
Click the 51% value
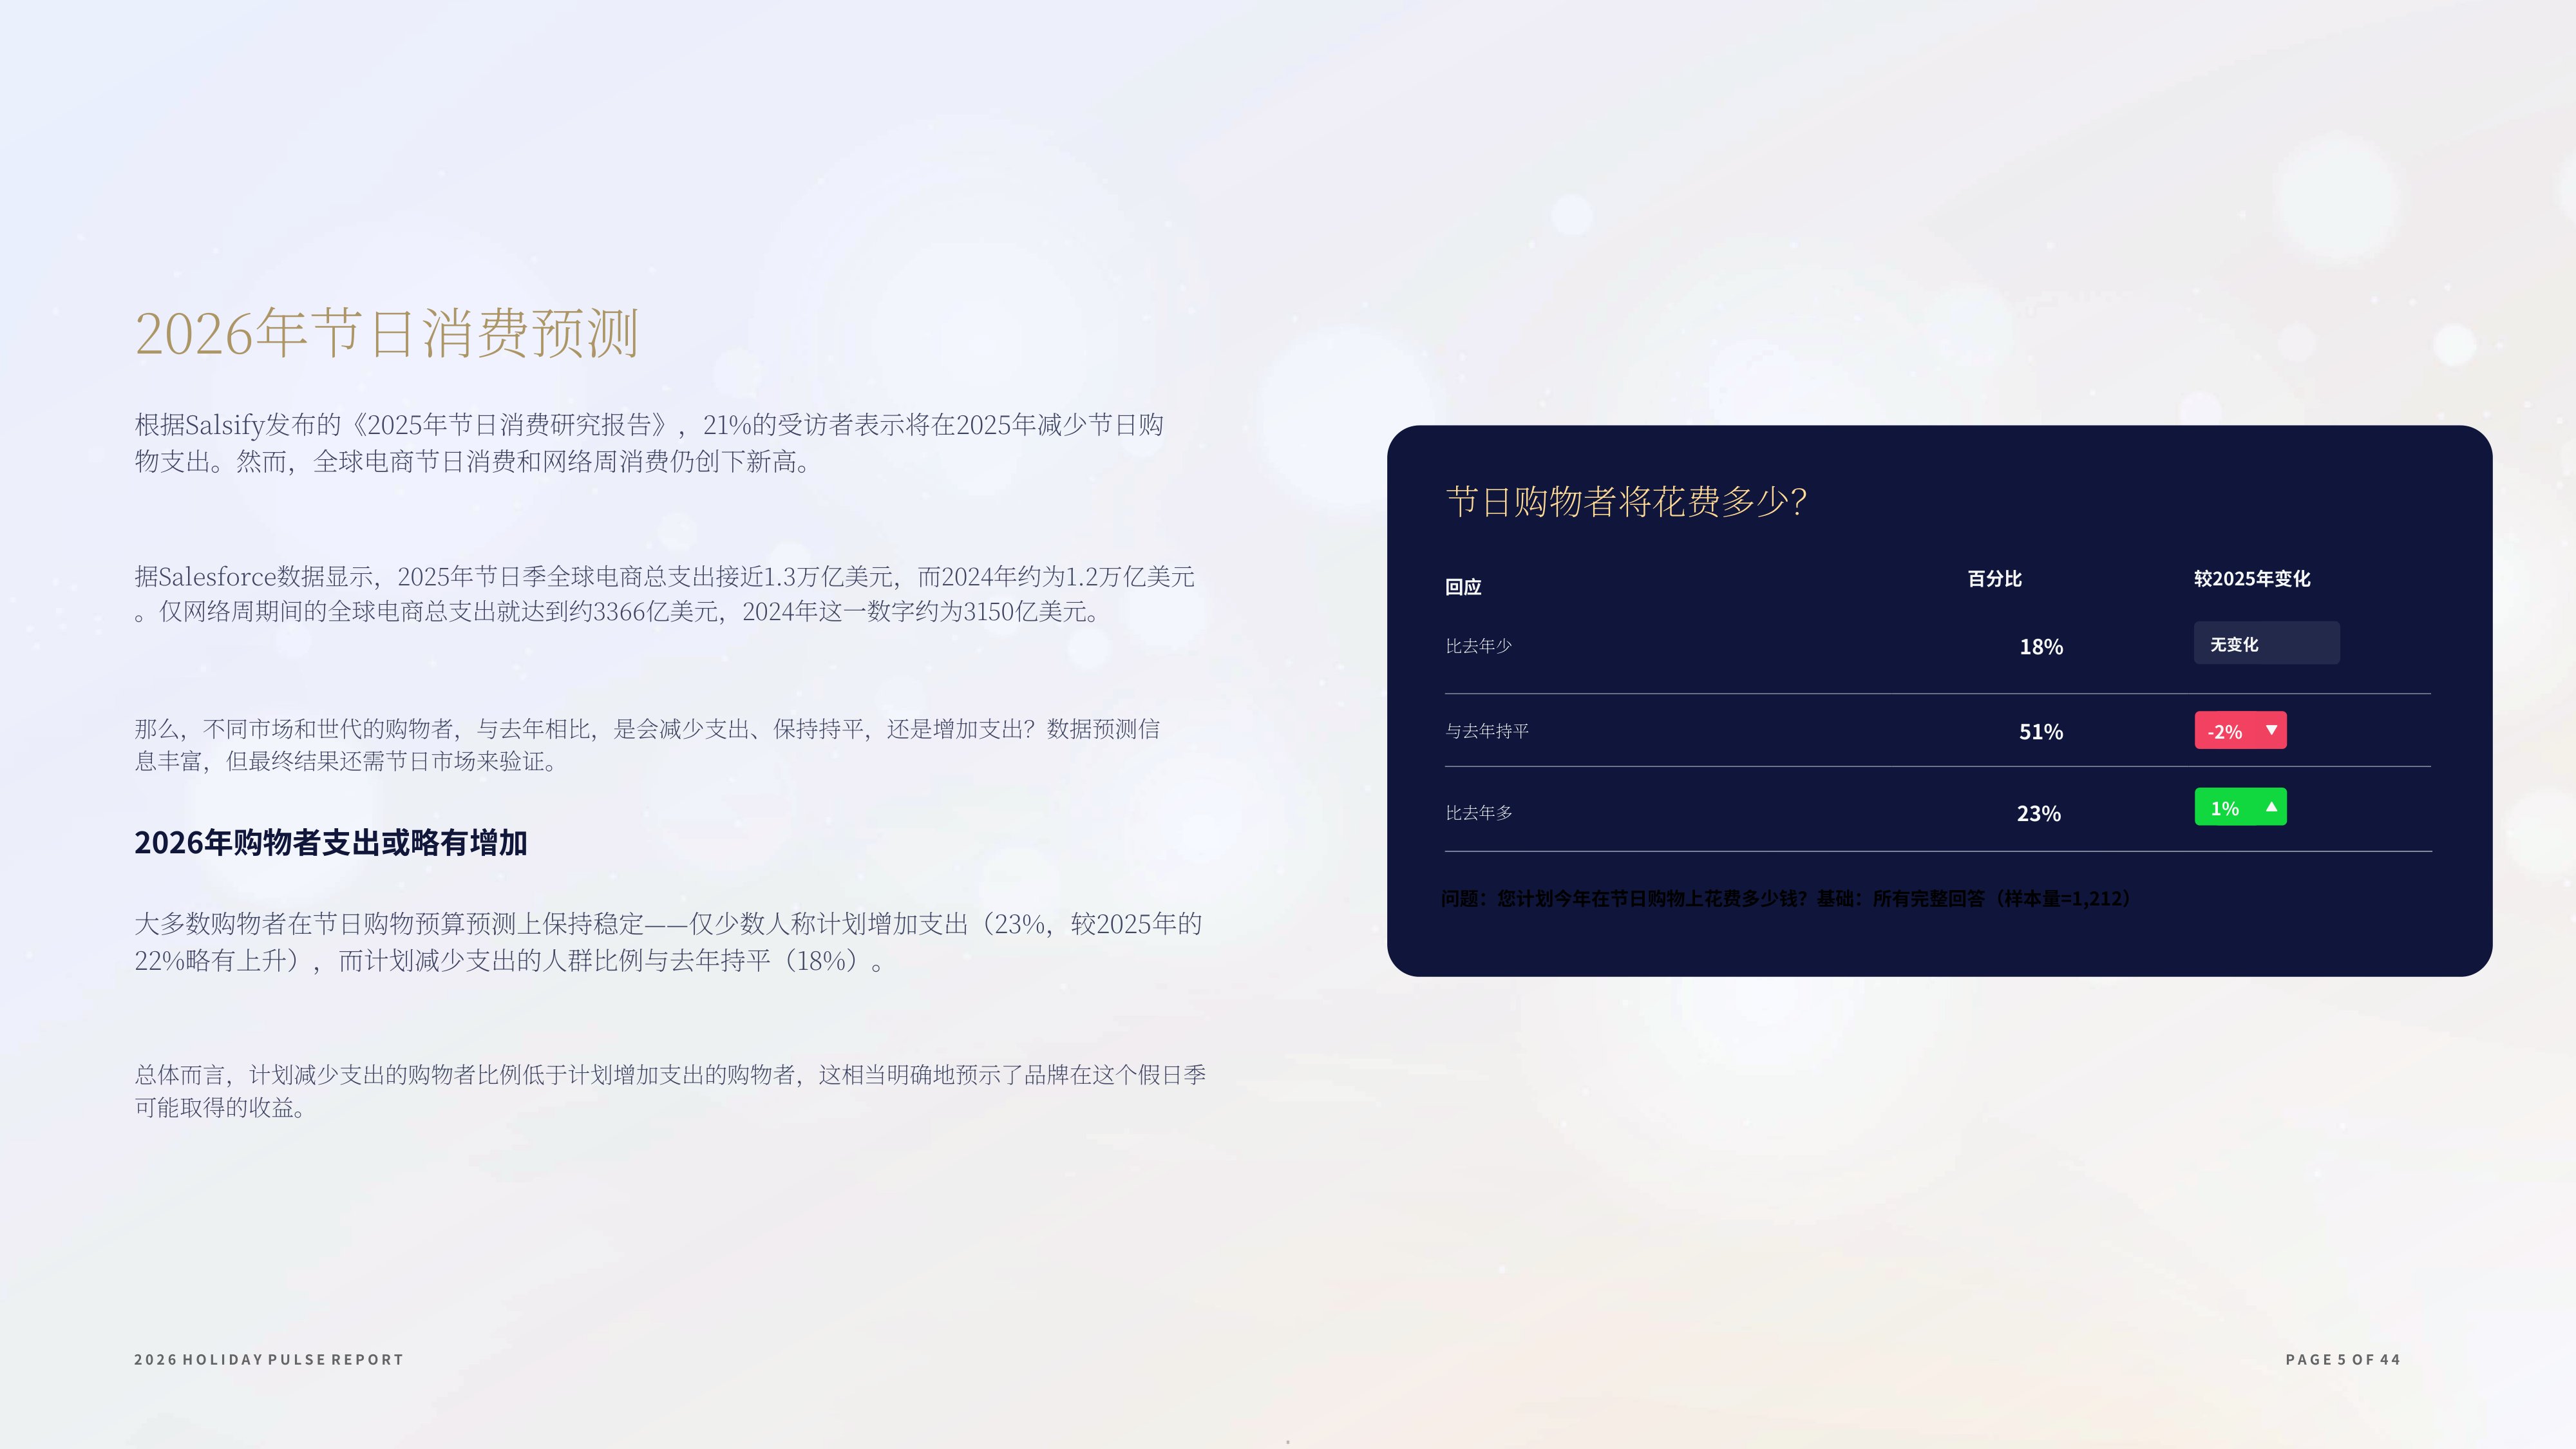(2041, 732)
